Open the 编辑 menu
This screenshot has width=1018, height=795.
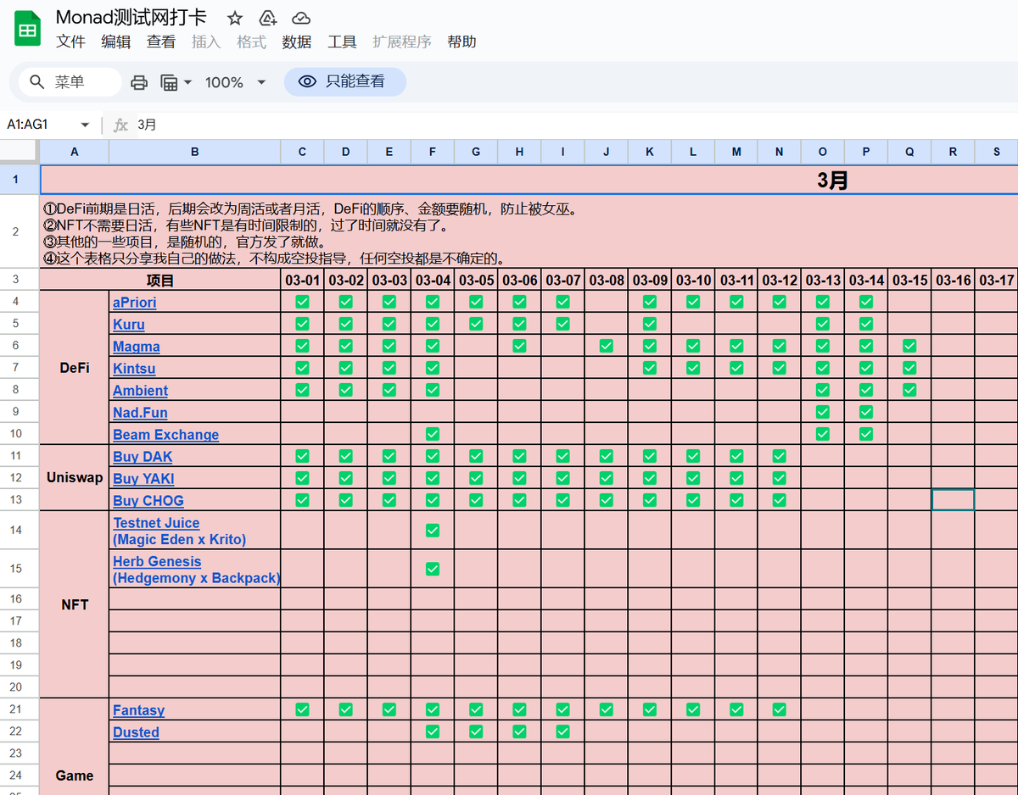point(116,42)
